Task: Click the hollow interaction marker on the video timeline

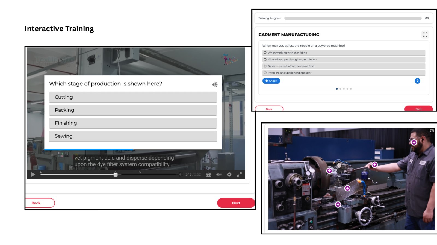Action: [x=140, y=172]
